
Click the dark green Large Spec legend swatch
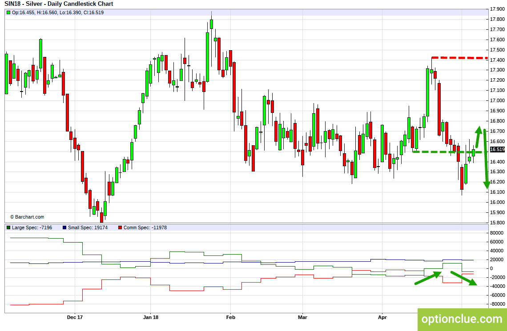pyautogui.click(x=8, y=227)
